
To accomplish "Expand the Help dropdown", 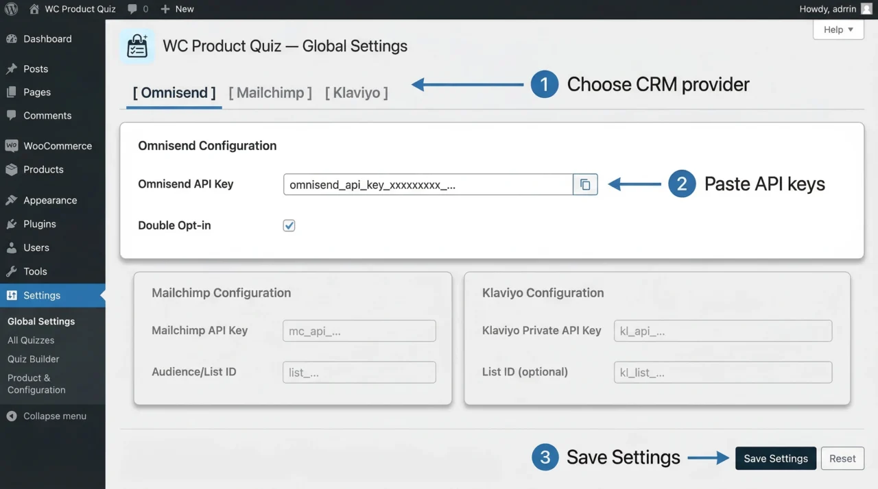I will tap(838, 29).
